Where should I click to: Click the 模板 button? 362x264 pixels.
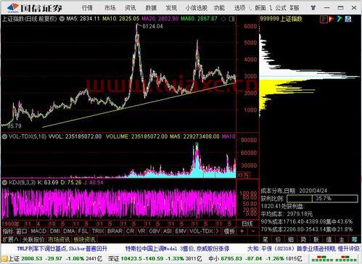(229, 231)
